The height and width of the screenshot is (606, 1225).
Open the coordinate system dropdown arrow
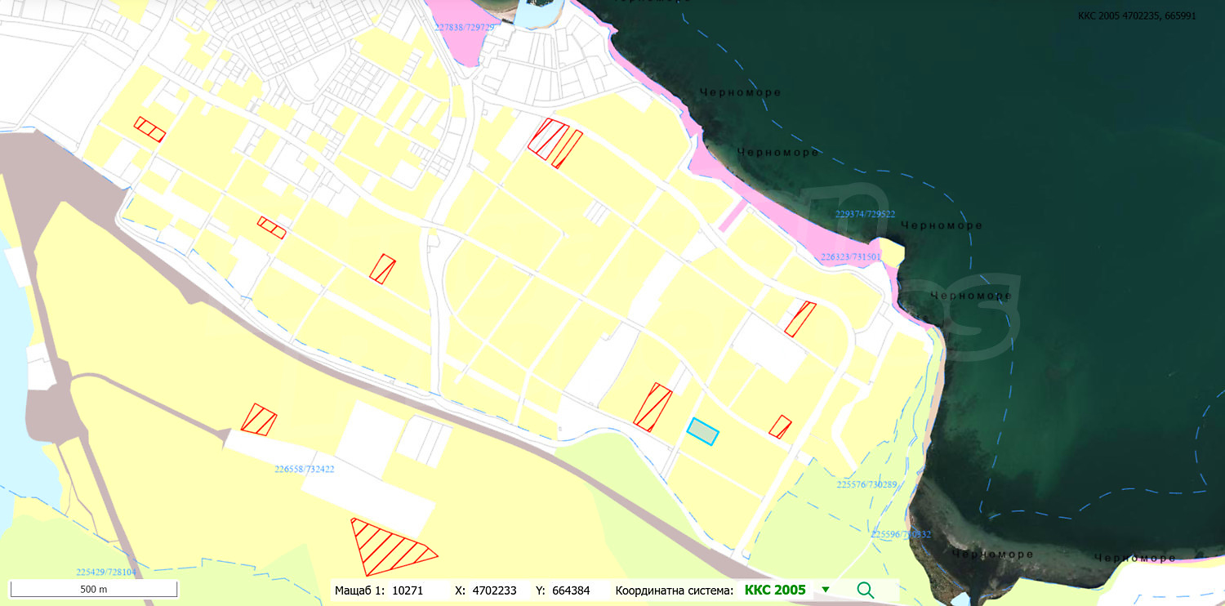tap(826, 590)
